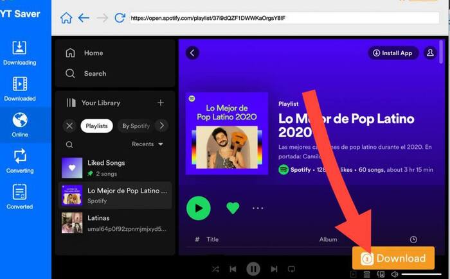Click the Spotify author link

click(300, 169)
